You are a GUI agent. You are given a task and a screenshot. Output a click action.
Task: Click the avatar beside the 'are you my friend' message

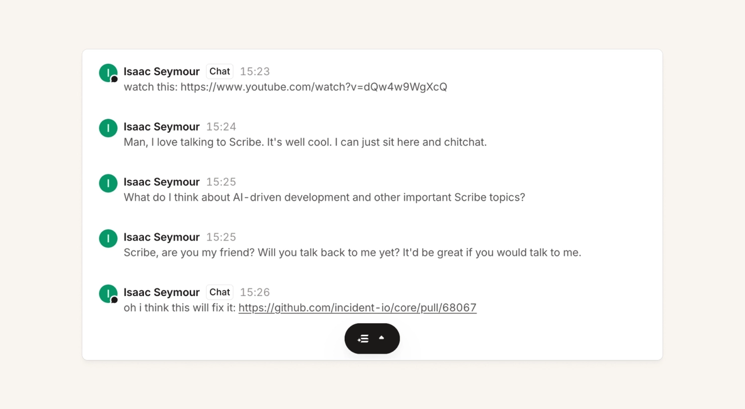(x=108, y=238)
